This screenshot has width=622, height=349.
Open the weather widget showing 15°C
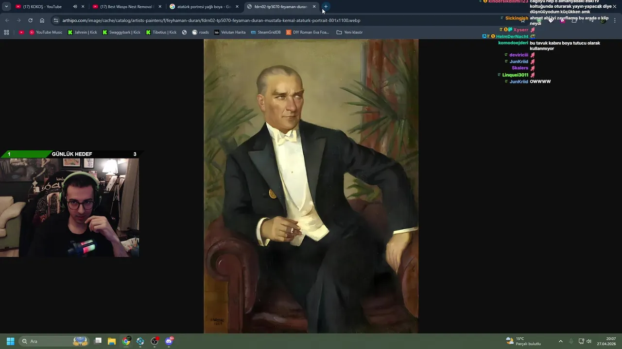point(523,341)
